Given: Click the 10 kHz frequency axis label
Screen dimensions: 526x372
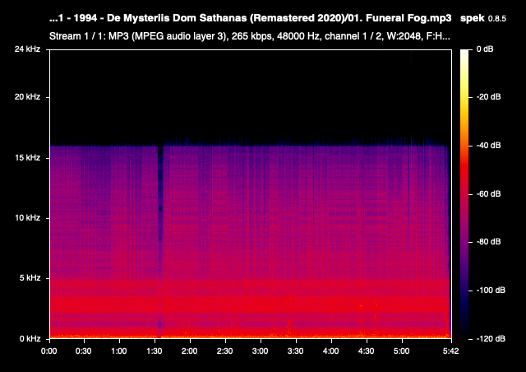Looking at the screenshot, I should click(x=27, y=218).
